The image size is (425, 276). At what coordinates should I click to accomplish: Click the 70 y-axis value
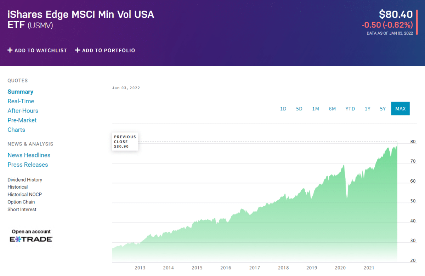[413, 161]
